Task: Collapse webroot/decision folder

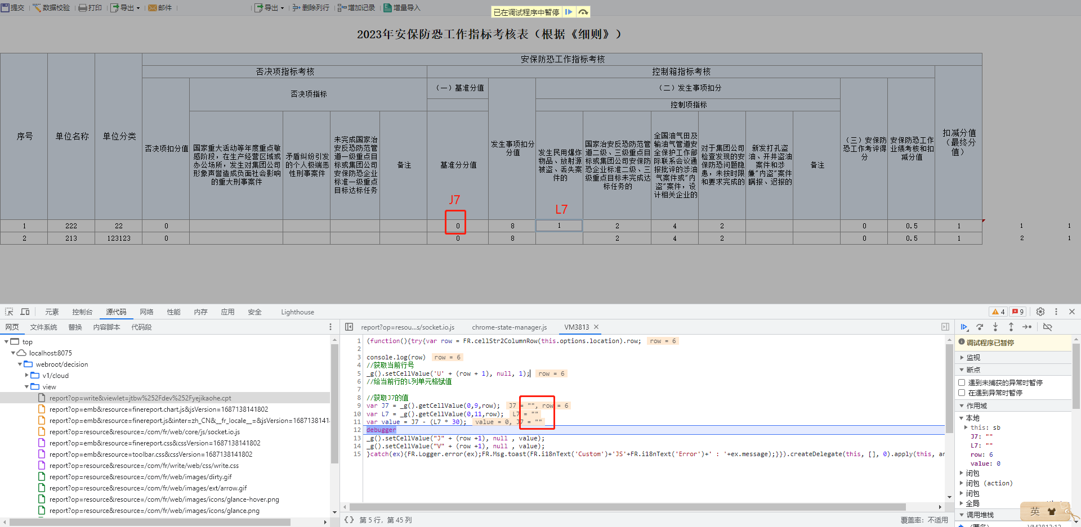Action: pos(20,364)
